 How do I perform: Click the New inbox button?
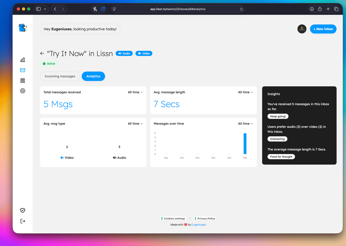(323, 29)
